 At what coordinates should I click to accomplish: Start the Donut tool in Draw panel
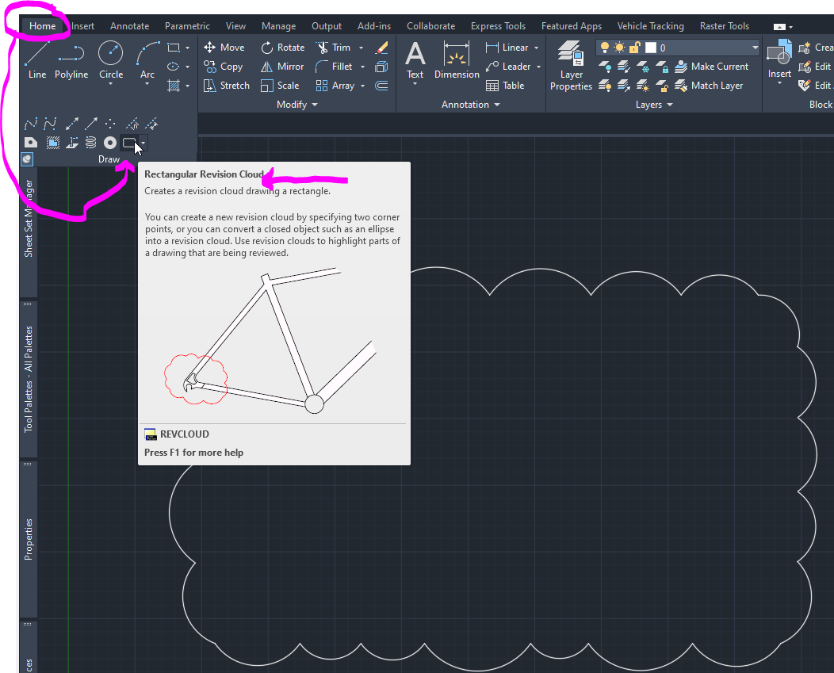click(x=110, y=143)
